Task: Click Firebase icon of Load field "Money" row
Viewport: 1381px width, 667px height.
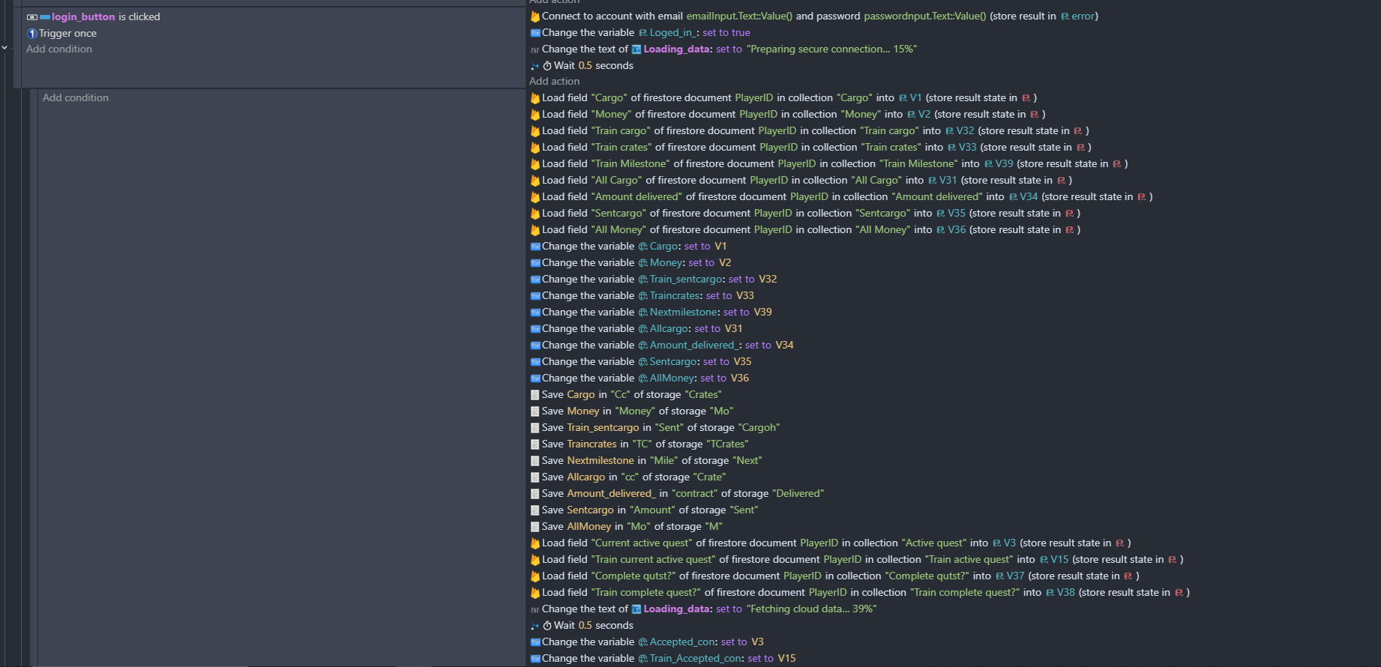Action: [535, 114]
